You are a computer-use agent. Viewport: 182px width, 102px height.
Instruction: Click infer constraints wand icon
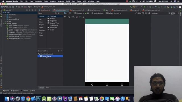(x=80, y=17)
